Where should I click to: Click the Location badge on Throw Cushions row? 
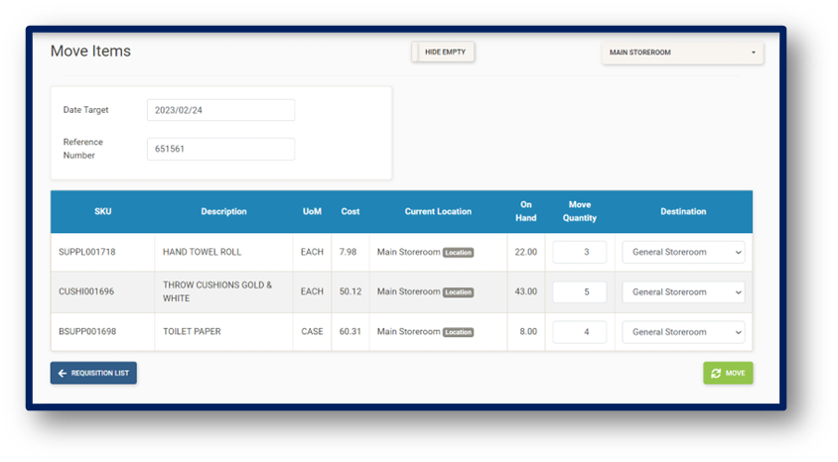pos(458,292)
